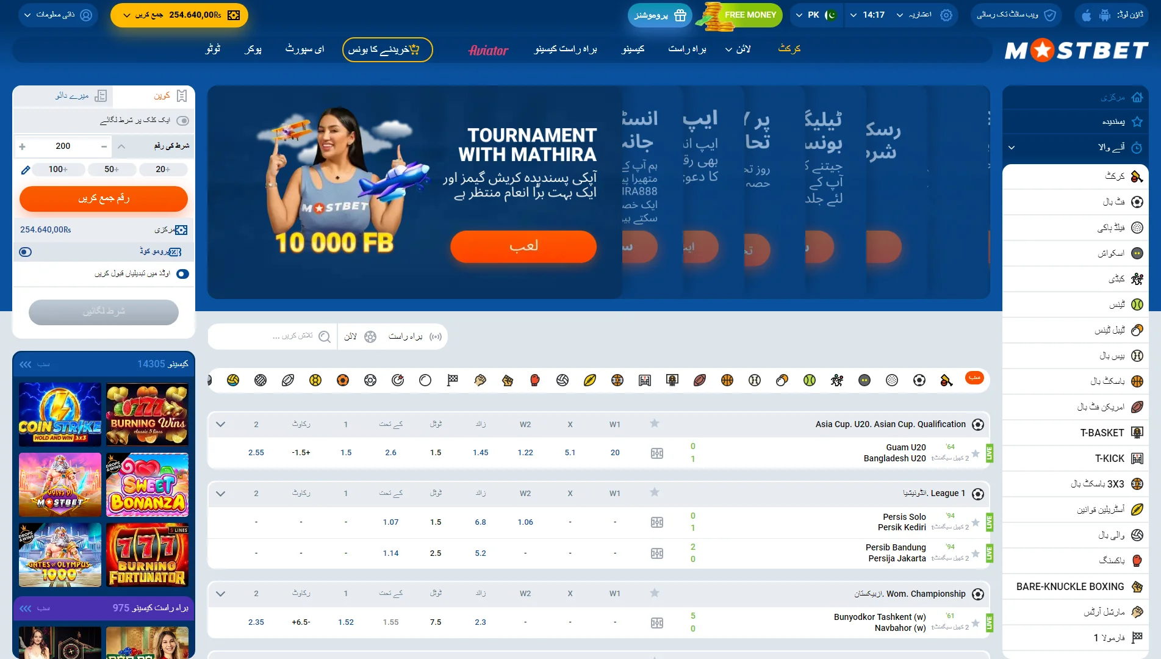Select Kabaddi in the sidebar
Viewport: 1161px width, 659px height.
point(1075,279)
